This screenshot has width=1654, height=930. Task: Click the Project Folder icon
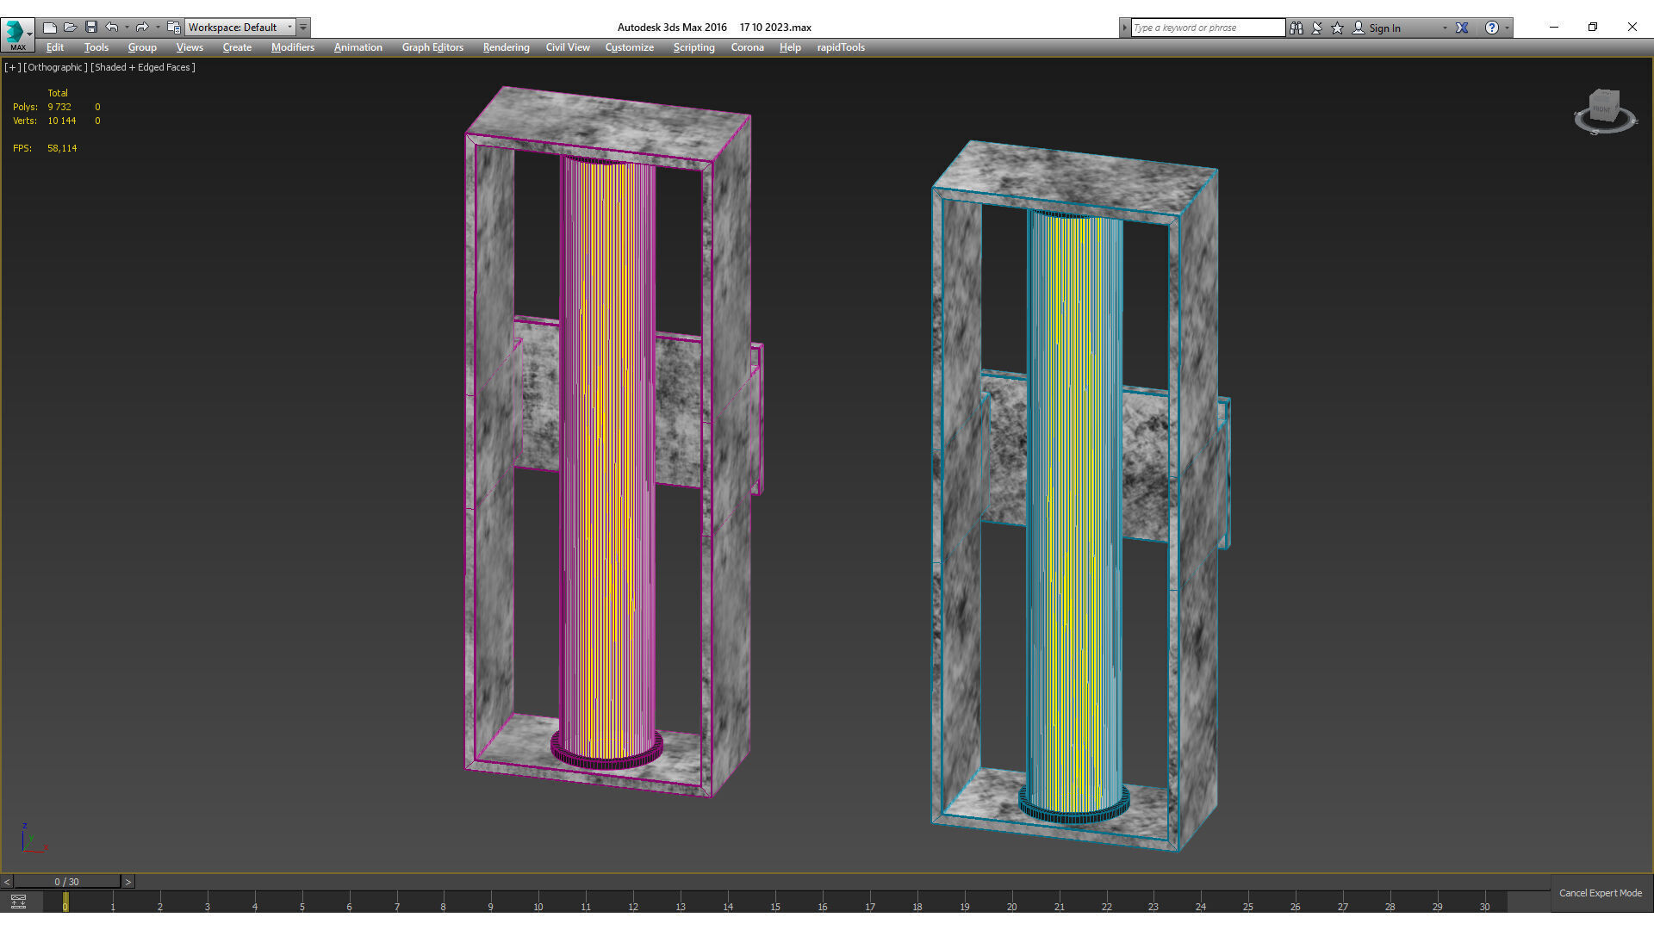(x=174, y=28)
